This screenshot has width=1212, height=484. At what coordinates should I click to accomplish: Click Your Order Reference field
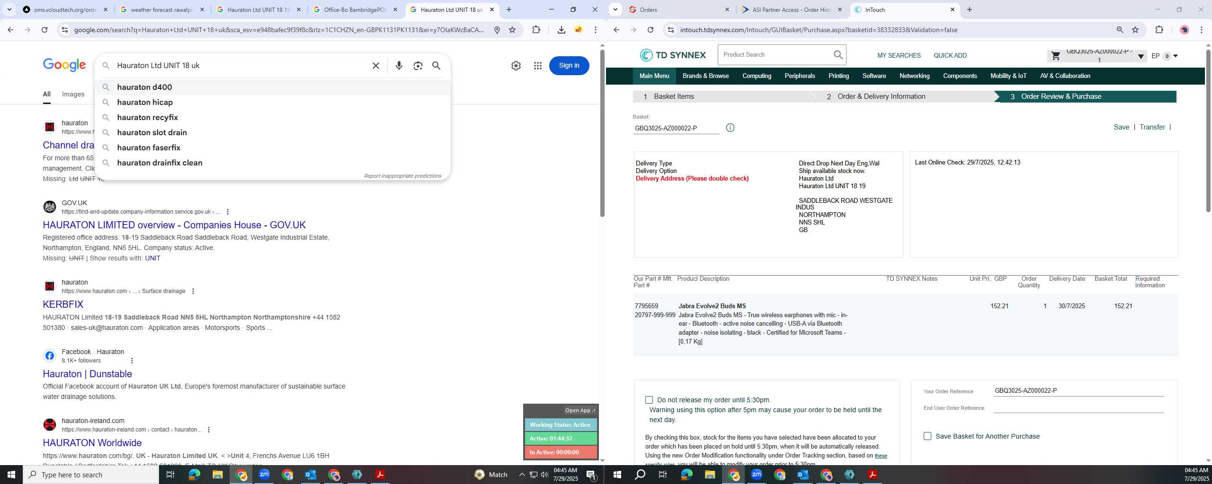point(1078,390)
